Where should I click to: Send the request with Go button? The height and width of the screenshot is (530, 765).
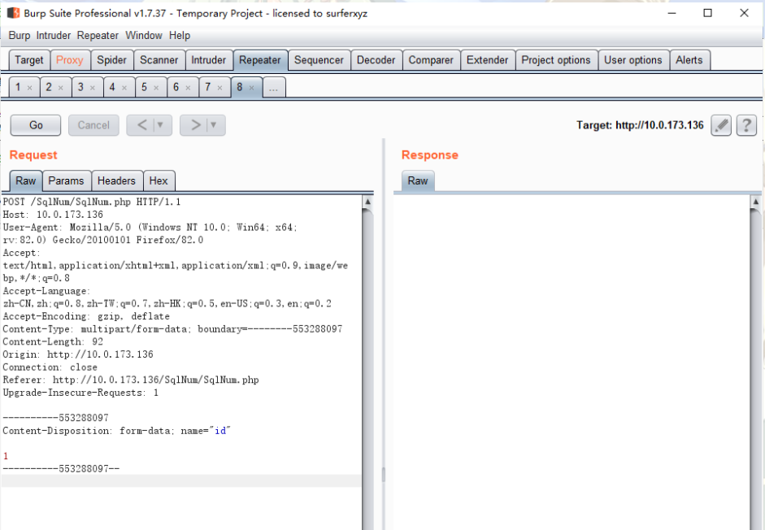click(36, 125)
